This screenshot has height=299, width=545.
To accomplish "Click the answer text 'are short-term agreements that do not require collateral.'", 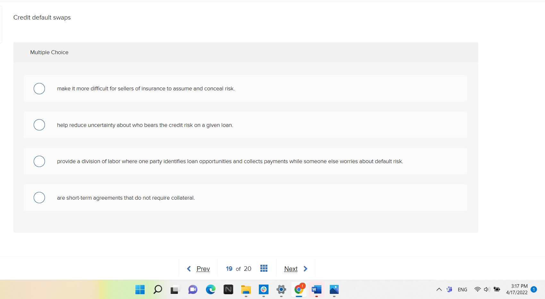I will [126, 198].
